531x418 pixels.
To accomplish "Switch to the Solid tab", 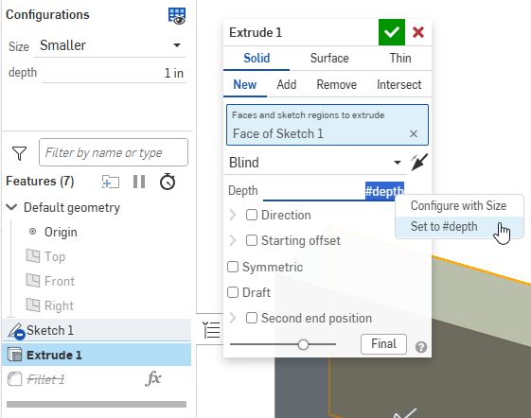I will point(257,59).
